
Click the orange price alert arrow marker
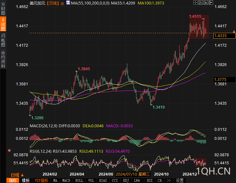tap(234, 32)
